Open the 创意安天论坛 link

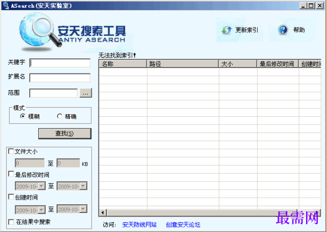tap(183, 225)
